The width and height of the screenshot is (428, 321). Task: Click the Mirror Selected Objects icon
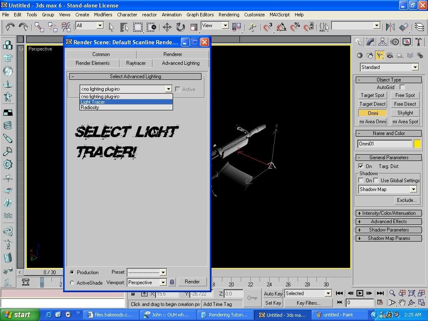[x=390, y=27]
